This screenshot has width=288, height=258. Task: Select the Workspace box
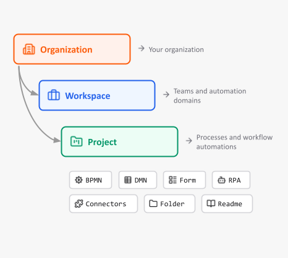[x=97, y=95]
